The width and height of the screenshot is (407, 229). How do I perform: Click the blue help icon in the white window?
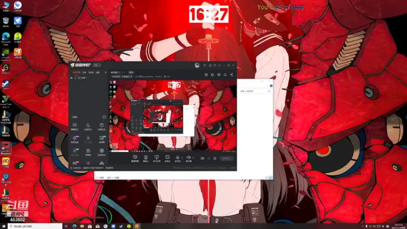[271, 85]
